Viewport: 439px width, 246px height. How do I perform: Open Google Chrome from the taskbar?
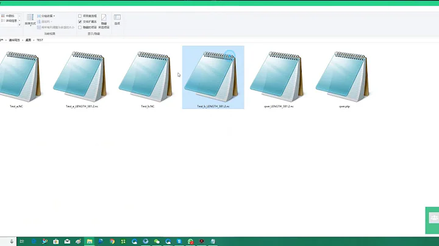(x=112, y=241)
